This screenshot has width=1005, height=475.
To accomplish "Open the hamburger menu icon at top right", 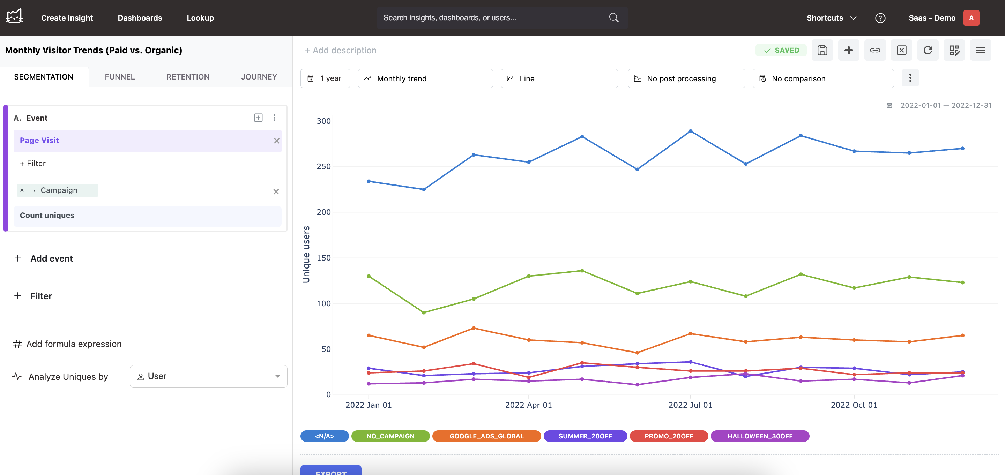I will [x=981, y=50].
